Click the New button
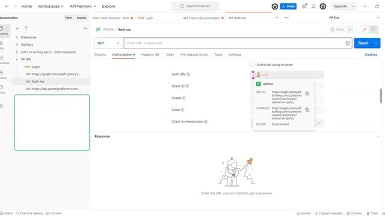The height and width of the screenshot is (216, 385). click(69, 17)
